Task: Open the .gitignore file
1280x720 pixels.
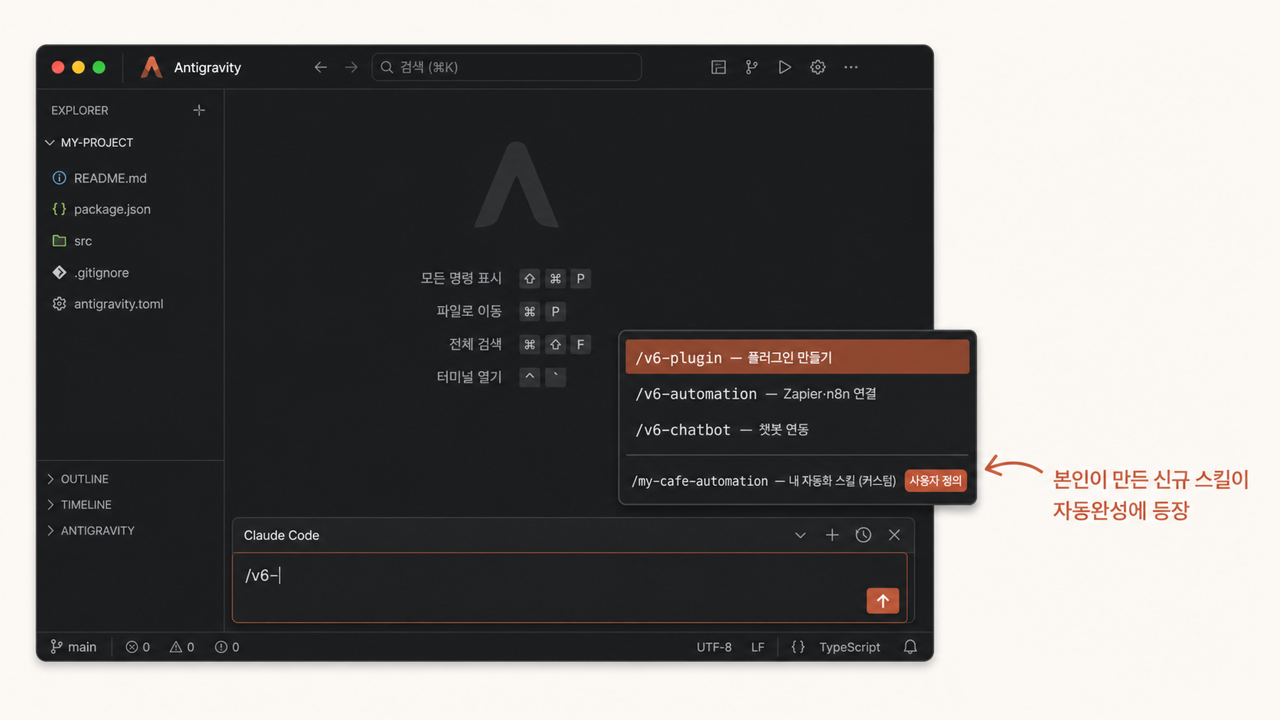Action: (x=101, y=272)
